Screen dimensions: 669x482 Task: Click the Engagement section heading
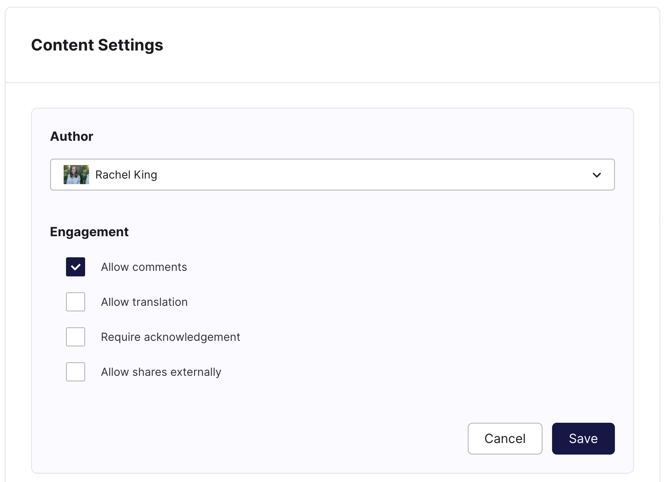(x=89, y=232)
